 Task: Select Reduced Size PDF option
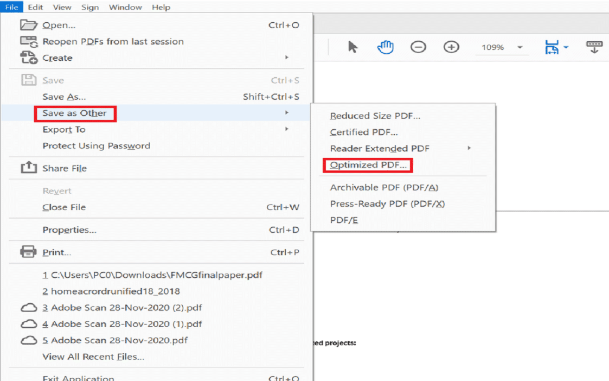tap(375, 116)
